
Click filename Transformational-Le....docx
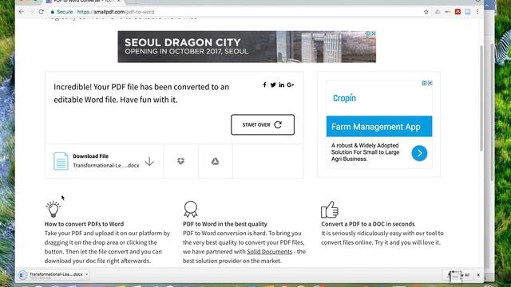[106, 165]
